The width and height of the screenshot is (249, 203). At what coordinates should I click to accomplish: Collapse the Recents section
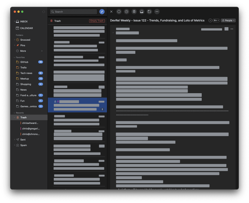(x=14, y=113)
